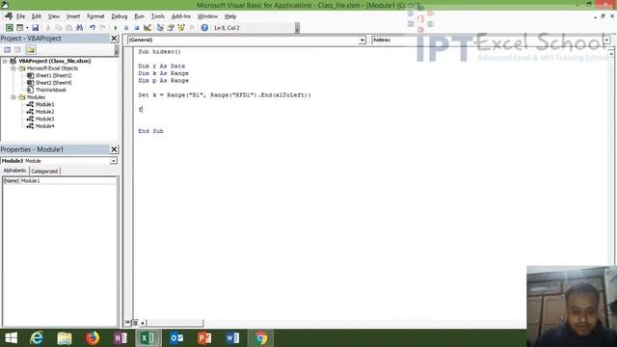Viewport: 617px width, 347px height.
Task: Collapse the VBAProject (Class_file.xlsm) node
Action: (5, 61)
